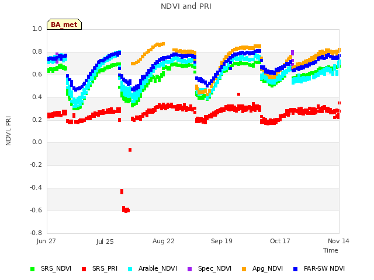Click the 0.6 y-axis tick label
This screenshot has height=280, width=374.
[37, 74]
